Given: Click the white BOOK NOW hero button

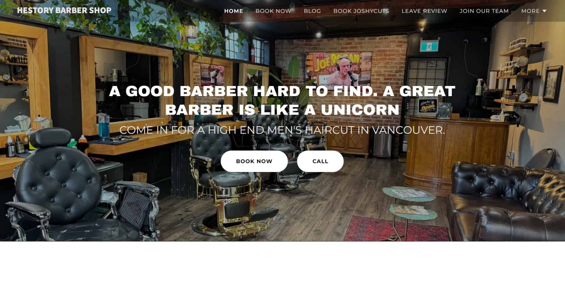Looking at the screenshot, I should (x=254, y=161).
